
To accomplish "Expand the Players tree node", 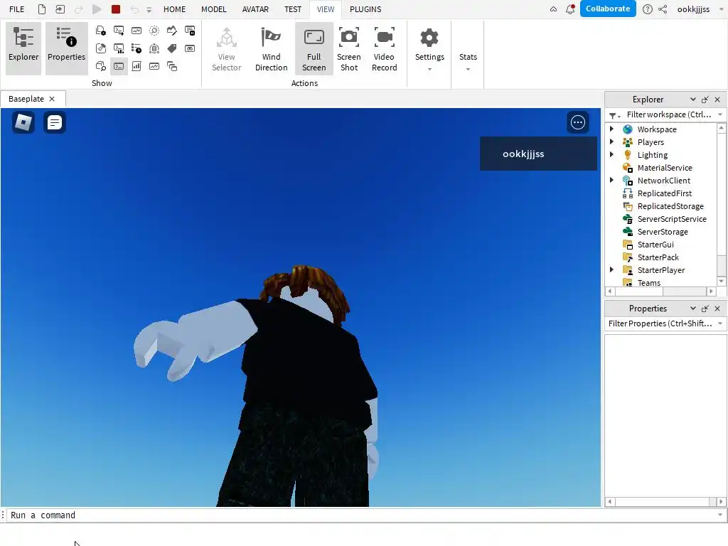I will click(x=611, y=141).
